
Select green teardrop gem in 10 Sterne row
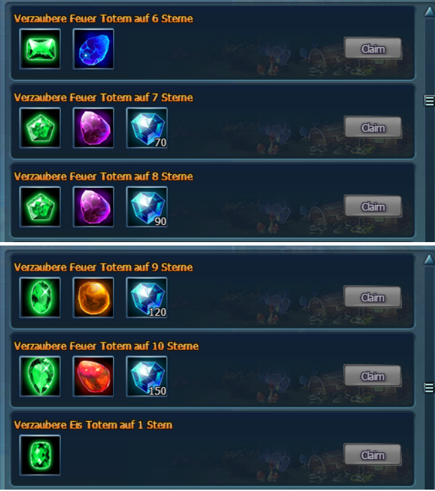pyautogui.click(x=40, y=376)
